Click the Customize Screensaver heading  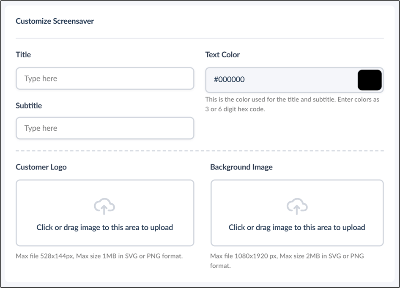[55, 21]
